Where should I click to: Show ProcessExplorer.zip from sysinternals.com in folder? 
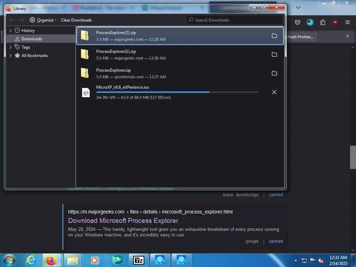point(274,73)
